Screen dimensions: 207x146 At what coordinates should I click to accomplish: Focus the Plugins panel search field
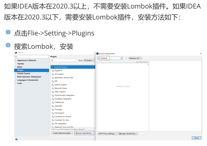point(64,60)
